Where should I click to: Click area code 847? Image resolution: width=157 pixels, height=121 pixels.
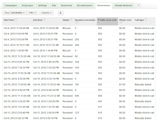(x=100, y=101)
